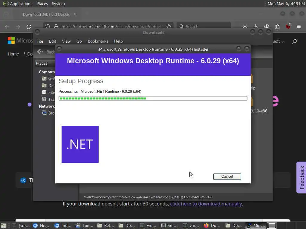Select File System in Places sidebar
The width and height of the screenshot is (306, 229).
pyautogui.click(x=48, y=92)
